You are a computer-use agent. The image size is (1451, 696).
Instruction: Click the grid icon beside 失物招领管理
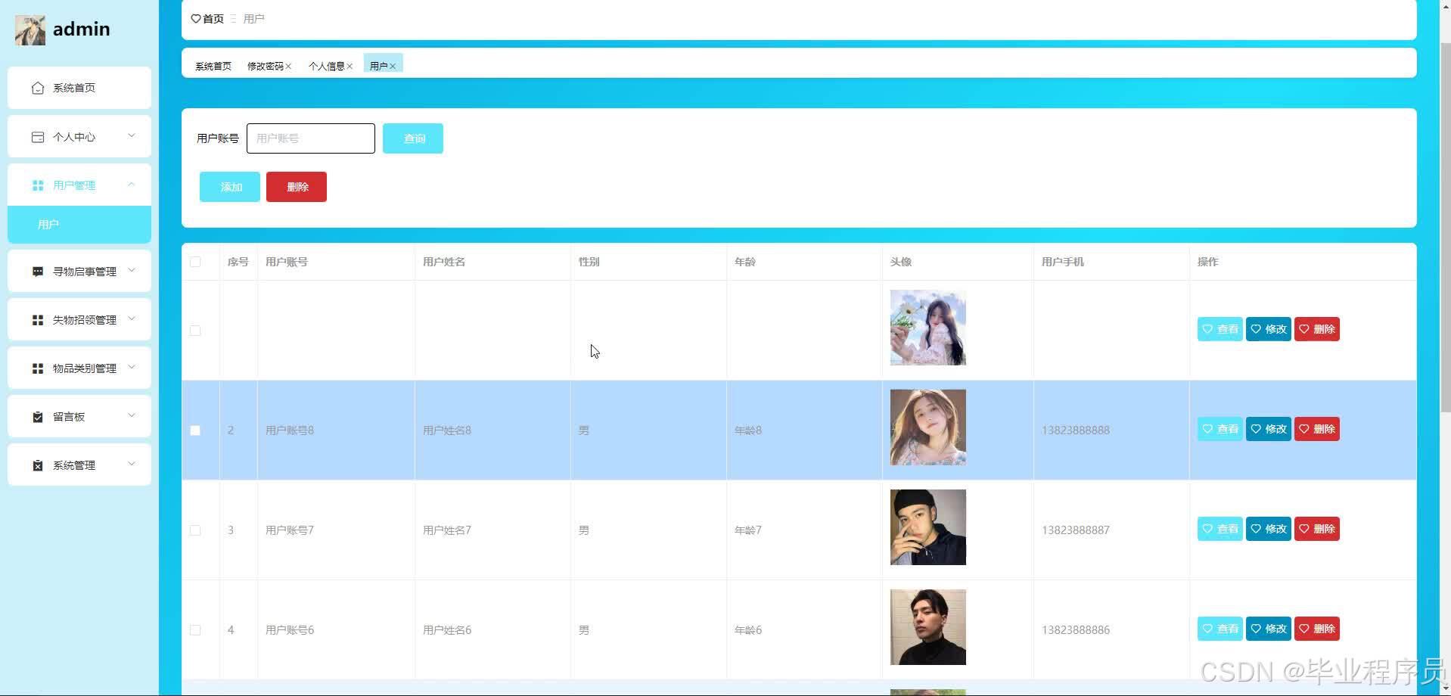38,320
